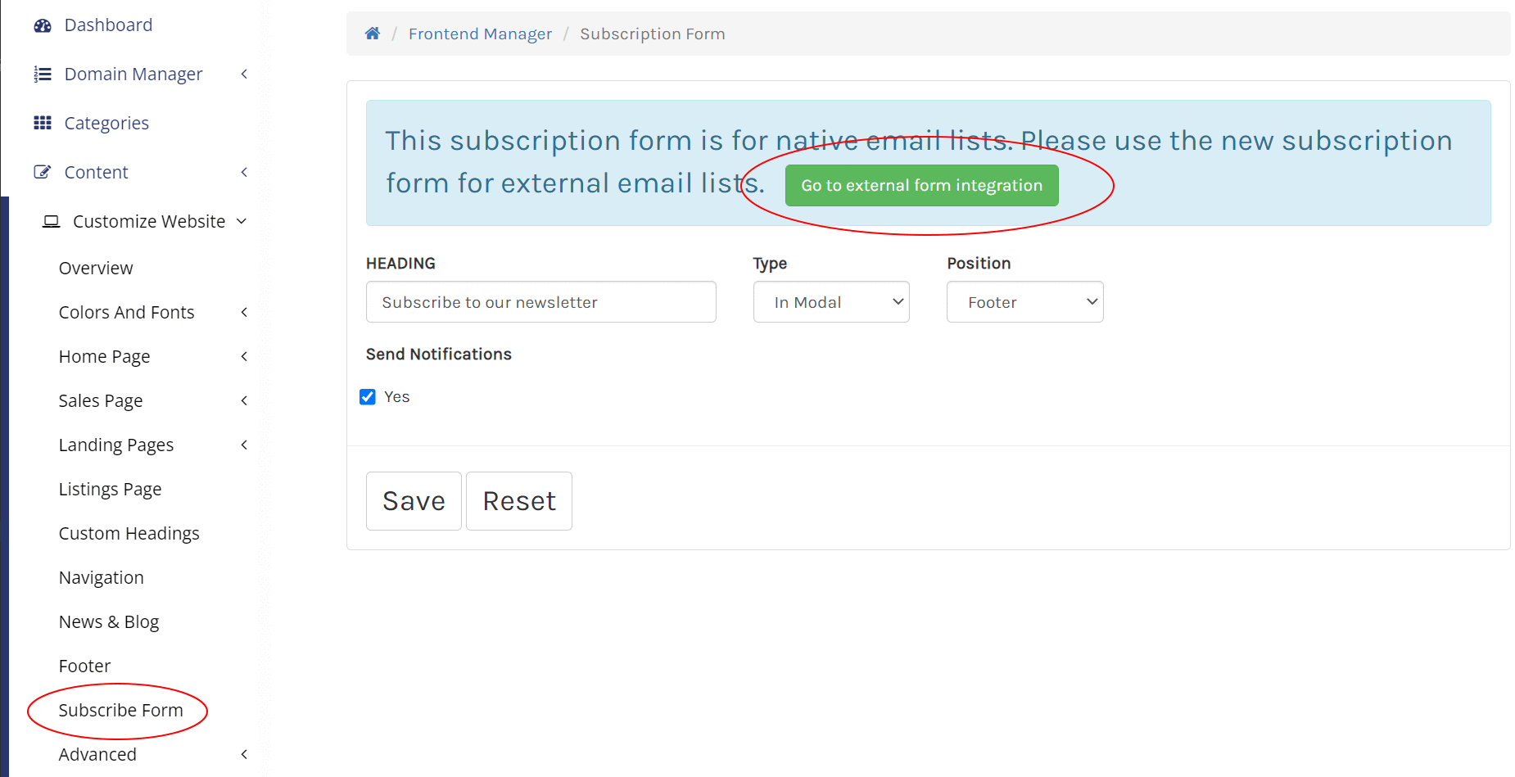This screenshot has height=777, width=1515.
Task: Open the Navigation menu item
Action: pyautogui.click(x=101, y=578)
